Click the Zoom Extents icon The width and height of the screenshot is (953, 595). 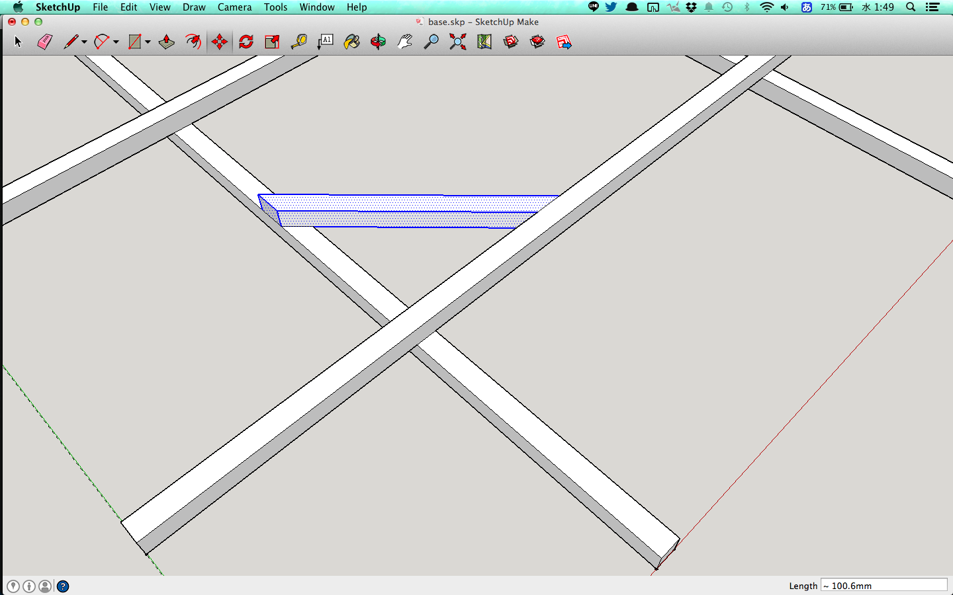[457, 42]
